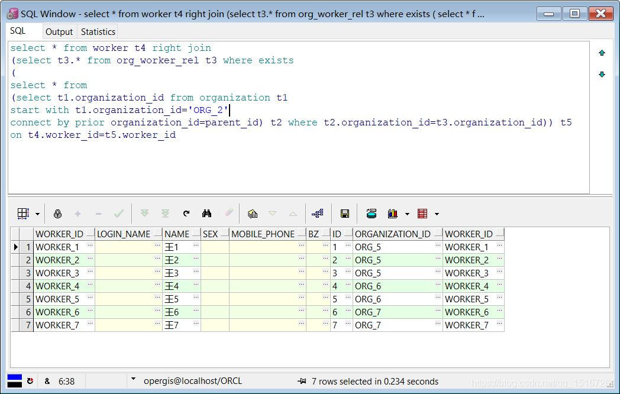Select row number 3 header in the grid

click(x=26, y=273)
